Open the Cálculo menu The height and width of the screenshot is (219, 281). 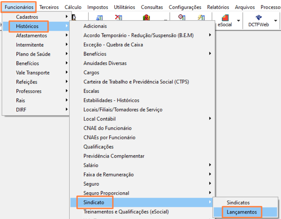tap(73, 7)
